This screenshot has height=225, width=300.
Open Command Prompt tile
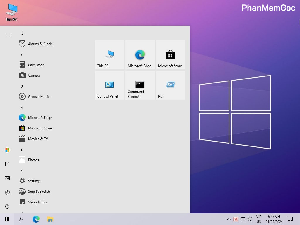[140, 85]
